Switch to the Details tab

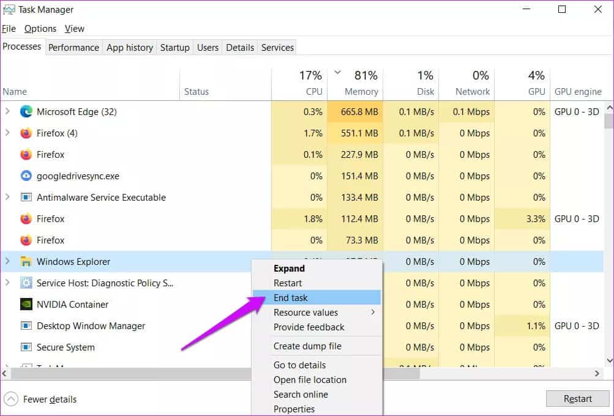click(240, 47)
